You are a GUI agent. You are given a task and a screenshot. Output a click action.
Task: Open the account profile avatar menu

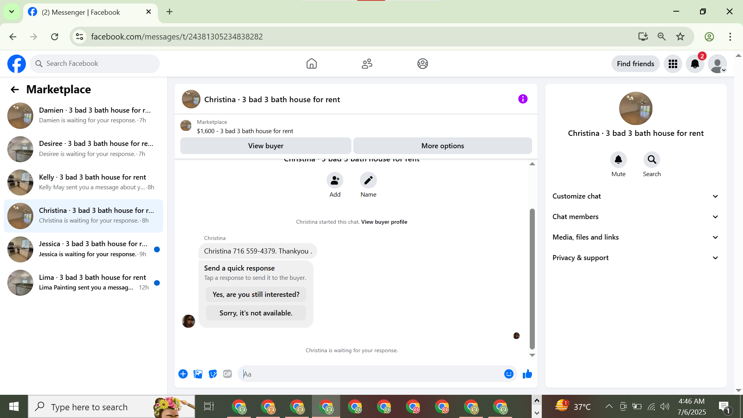(717, 64)
